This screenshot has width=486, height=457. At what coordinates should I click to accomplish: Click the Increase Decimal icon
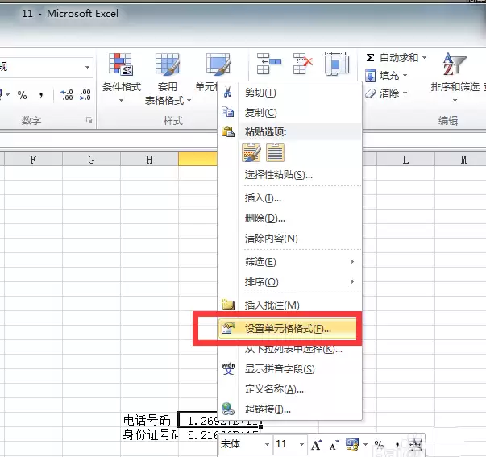coord(66,95)
